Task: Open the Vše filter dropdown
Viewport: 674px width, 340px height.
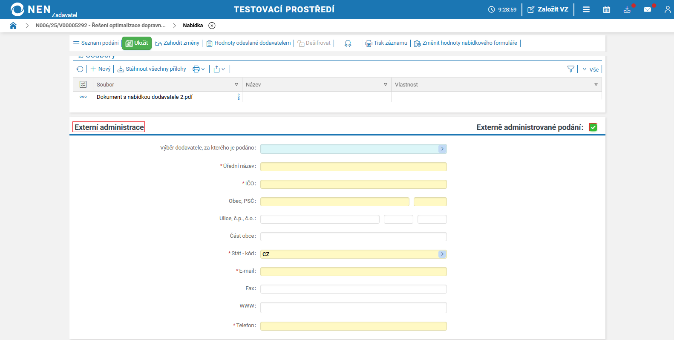Action: pyautogui.click(x=590, y=69)
